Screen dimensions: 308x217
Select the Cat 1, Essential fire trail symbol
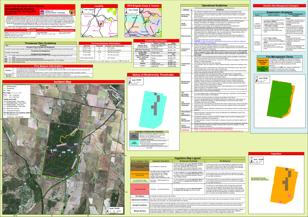coord(5,95)
